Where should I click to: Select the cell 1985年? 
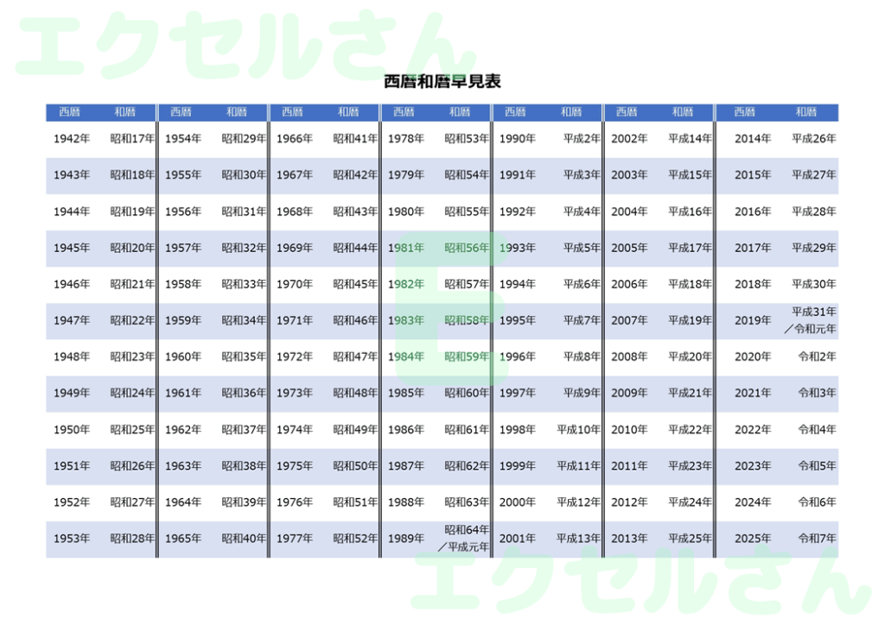click(x=406, y=394)
